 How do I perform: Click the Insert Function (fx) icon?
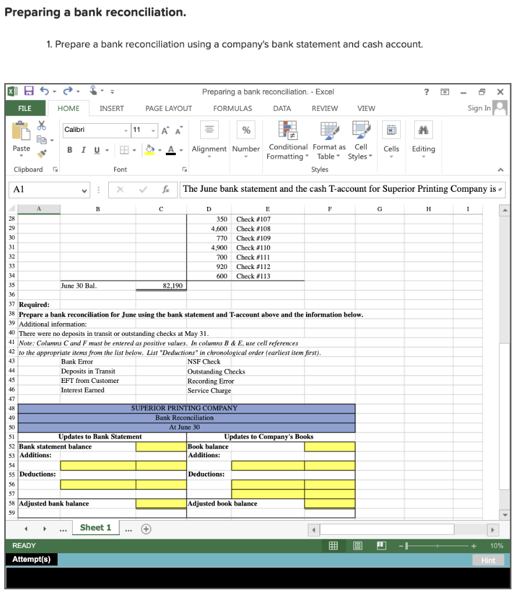[166, 189]
